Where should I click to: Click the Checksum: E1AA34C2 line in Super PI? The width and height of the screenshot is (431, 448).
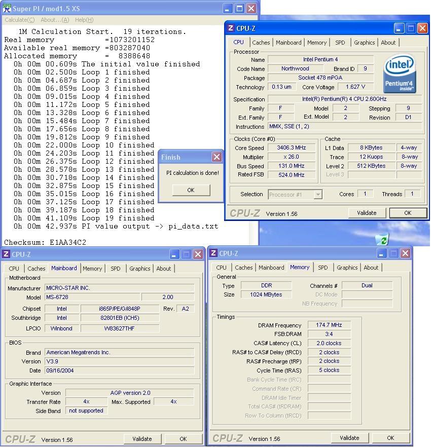tap(45, 242)
